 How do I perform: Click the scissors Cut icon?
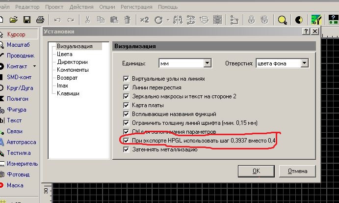coord(87,20)
